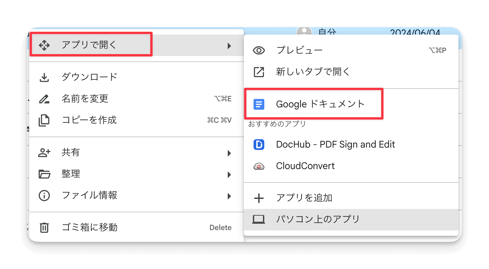The image size is (489, 269).
Task: Select ゴミ箱に移動 menu entry
Action: click(137, 228)
